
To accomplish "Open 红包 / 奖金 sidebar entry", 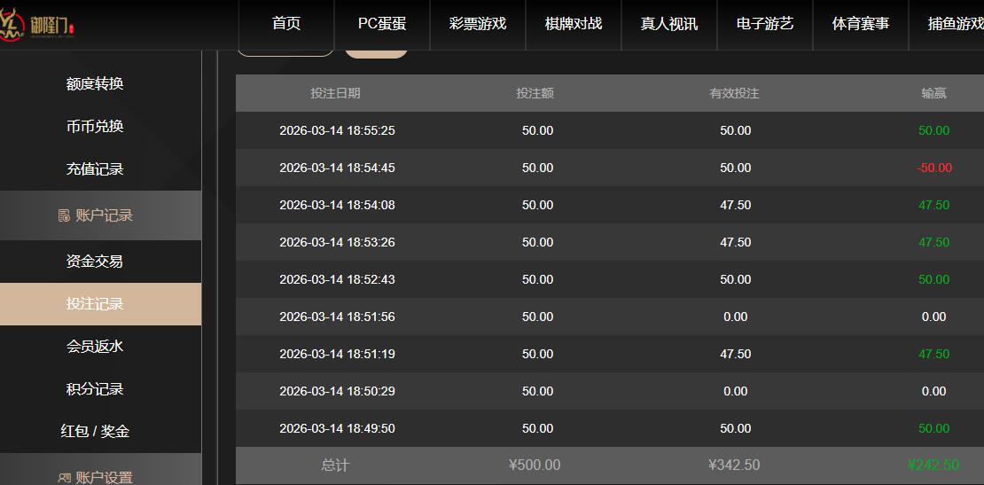I will 95,431.
